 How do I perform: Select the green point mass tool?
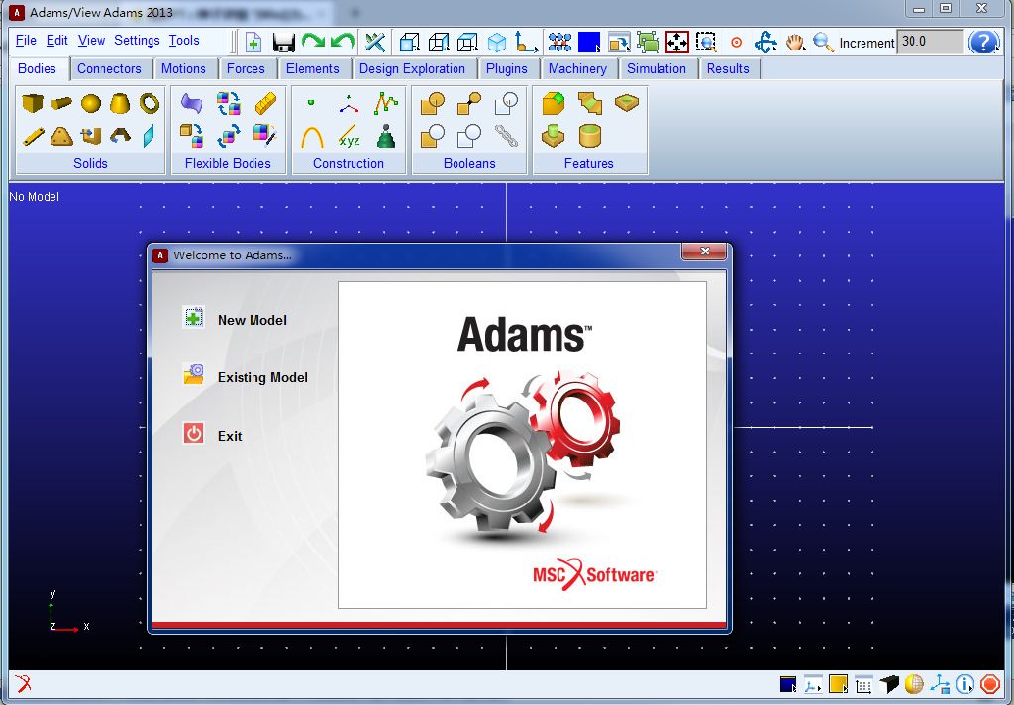pyautogui.click(x=386, y=136)
